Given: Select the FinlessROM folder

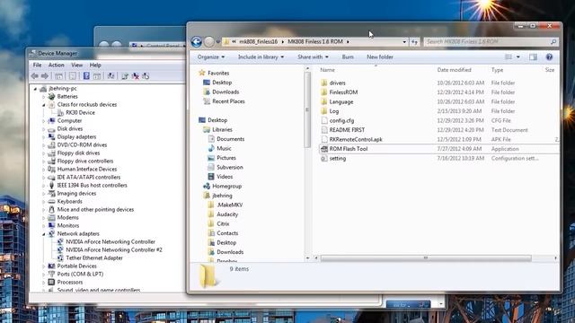Looking at the screenshot, I should (x=343, y=92).
